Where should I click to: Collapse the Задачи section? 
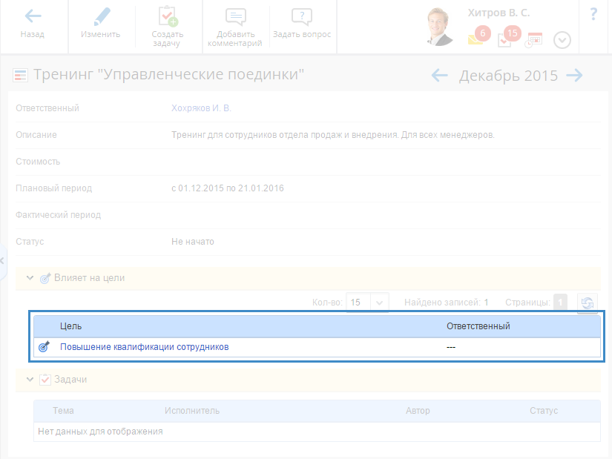30,379
